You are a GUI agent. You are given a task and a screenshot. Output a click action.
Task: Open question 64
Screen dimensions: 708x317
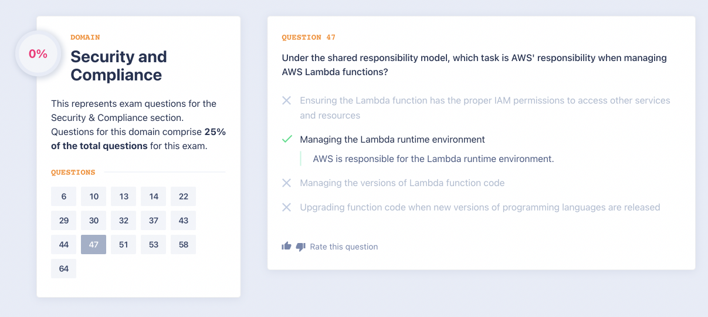[x=64, y=269]
